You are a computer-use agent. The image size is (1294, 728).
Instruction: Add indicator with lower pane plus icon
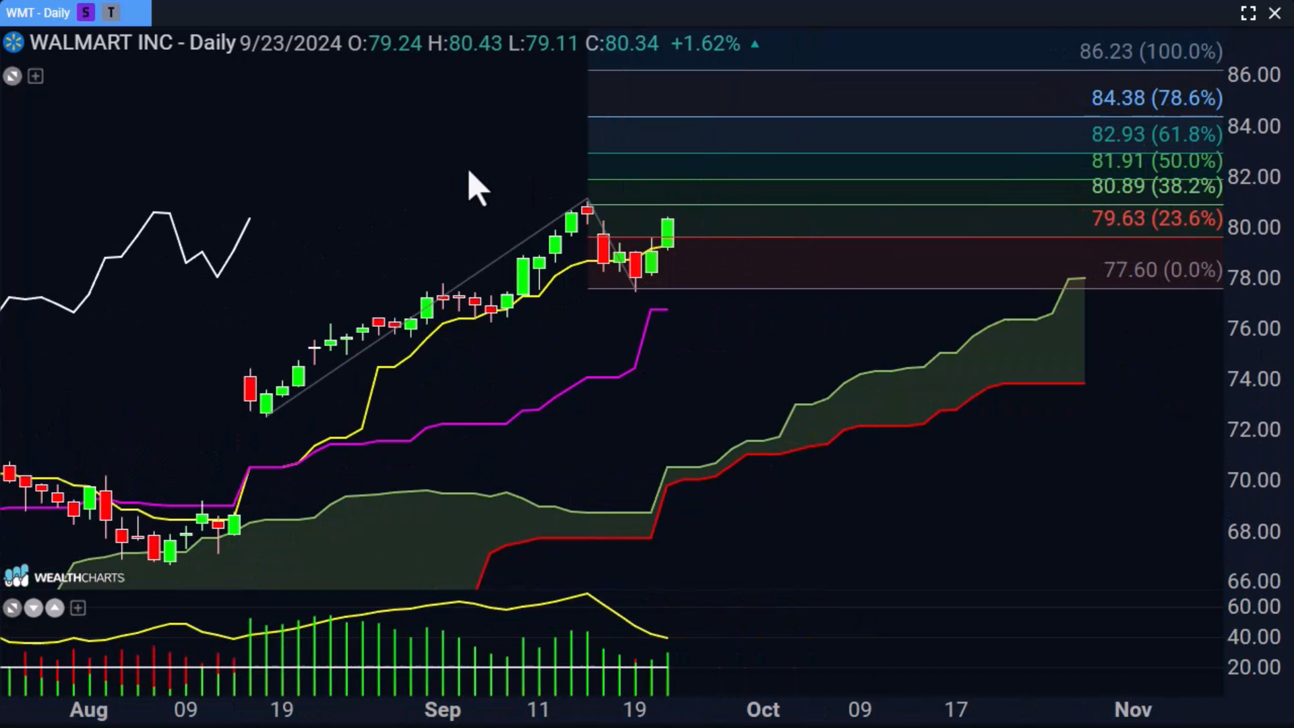(78, 609)
